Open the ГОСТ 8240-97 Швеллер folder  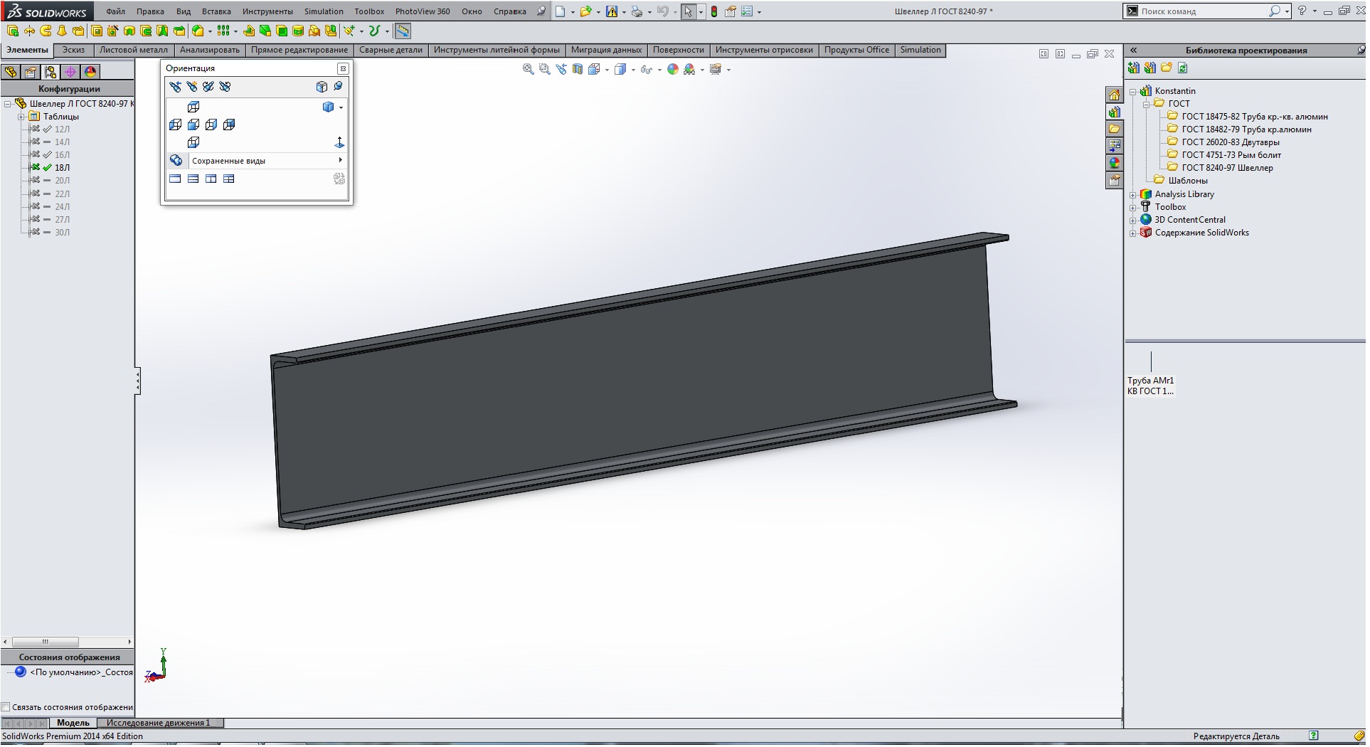tap(1227, 168)
